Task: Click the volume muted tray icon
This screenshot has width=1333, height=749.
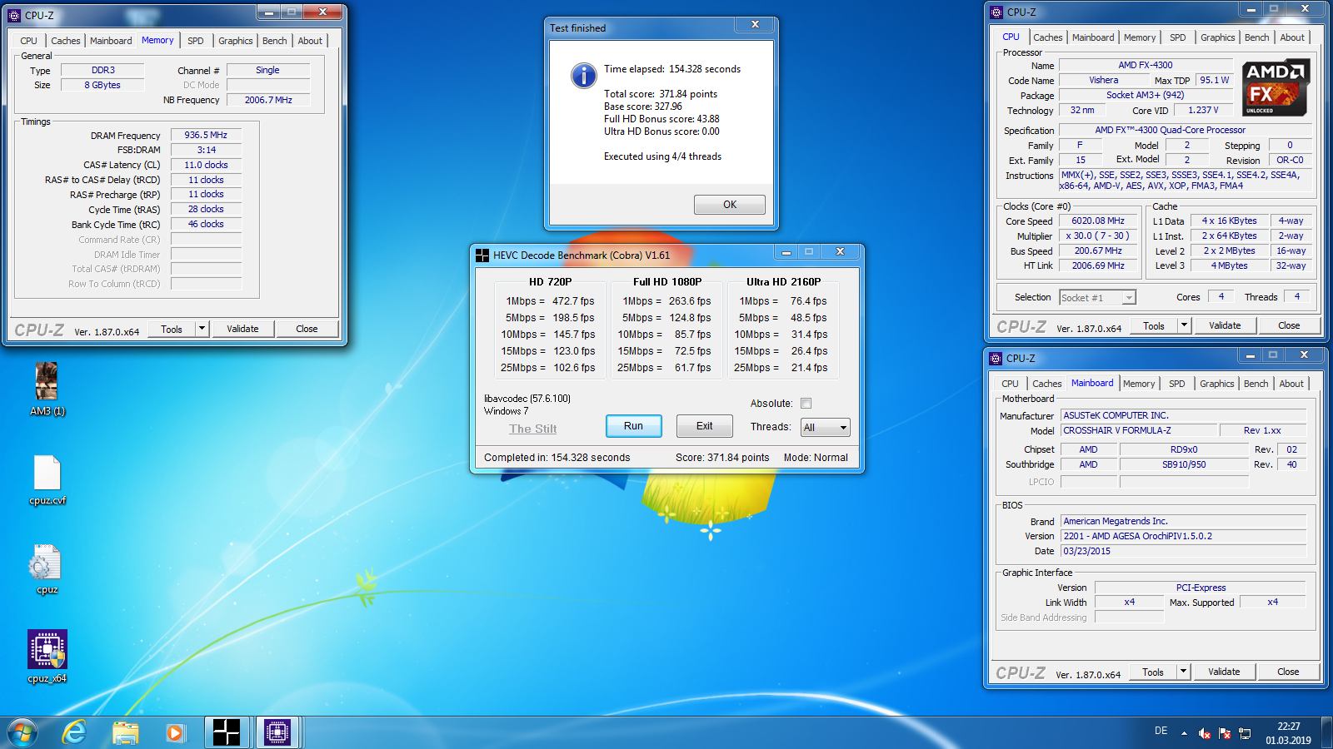Action: point(1205,733)
